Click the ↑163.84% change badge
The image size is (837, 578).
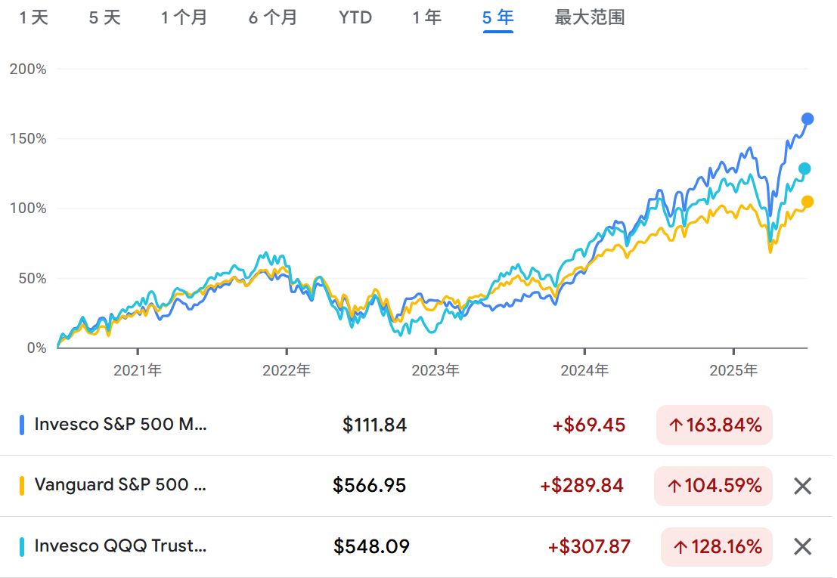tap(715, 425)
